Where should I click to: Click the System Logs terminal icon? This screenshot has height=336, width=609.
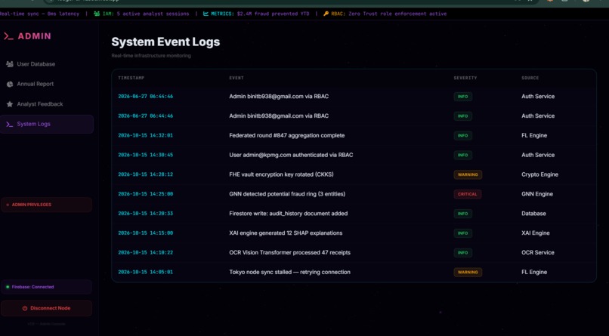(10, 124)
